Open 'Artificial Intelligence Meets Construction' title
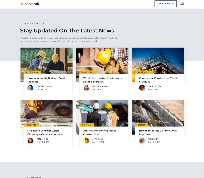 [x=99, y=132]
